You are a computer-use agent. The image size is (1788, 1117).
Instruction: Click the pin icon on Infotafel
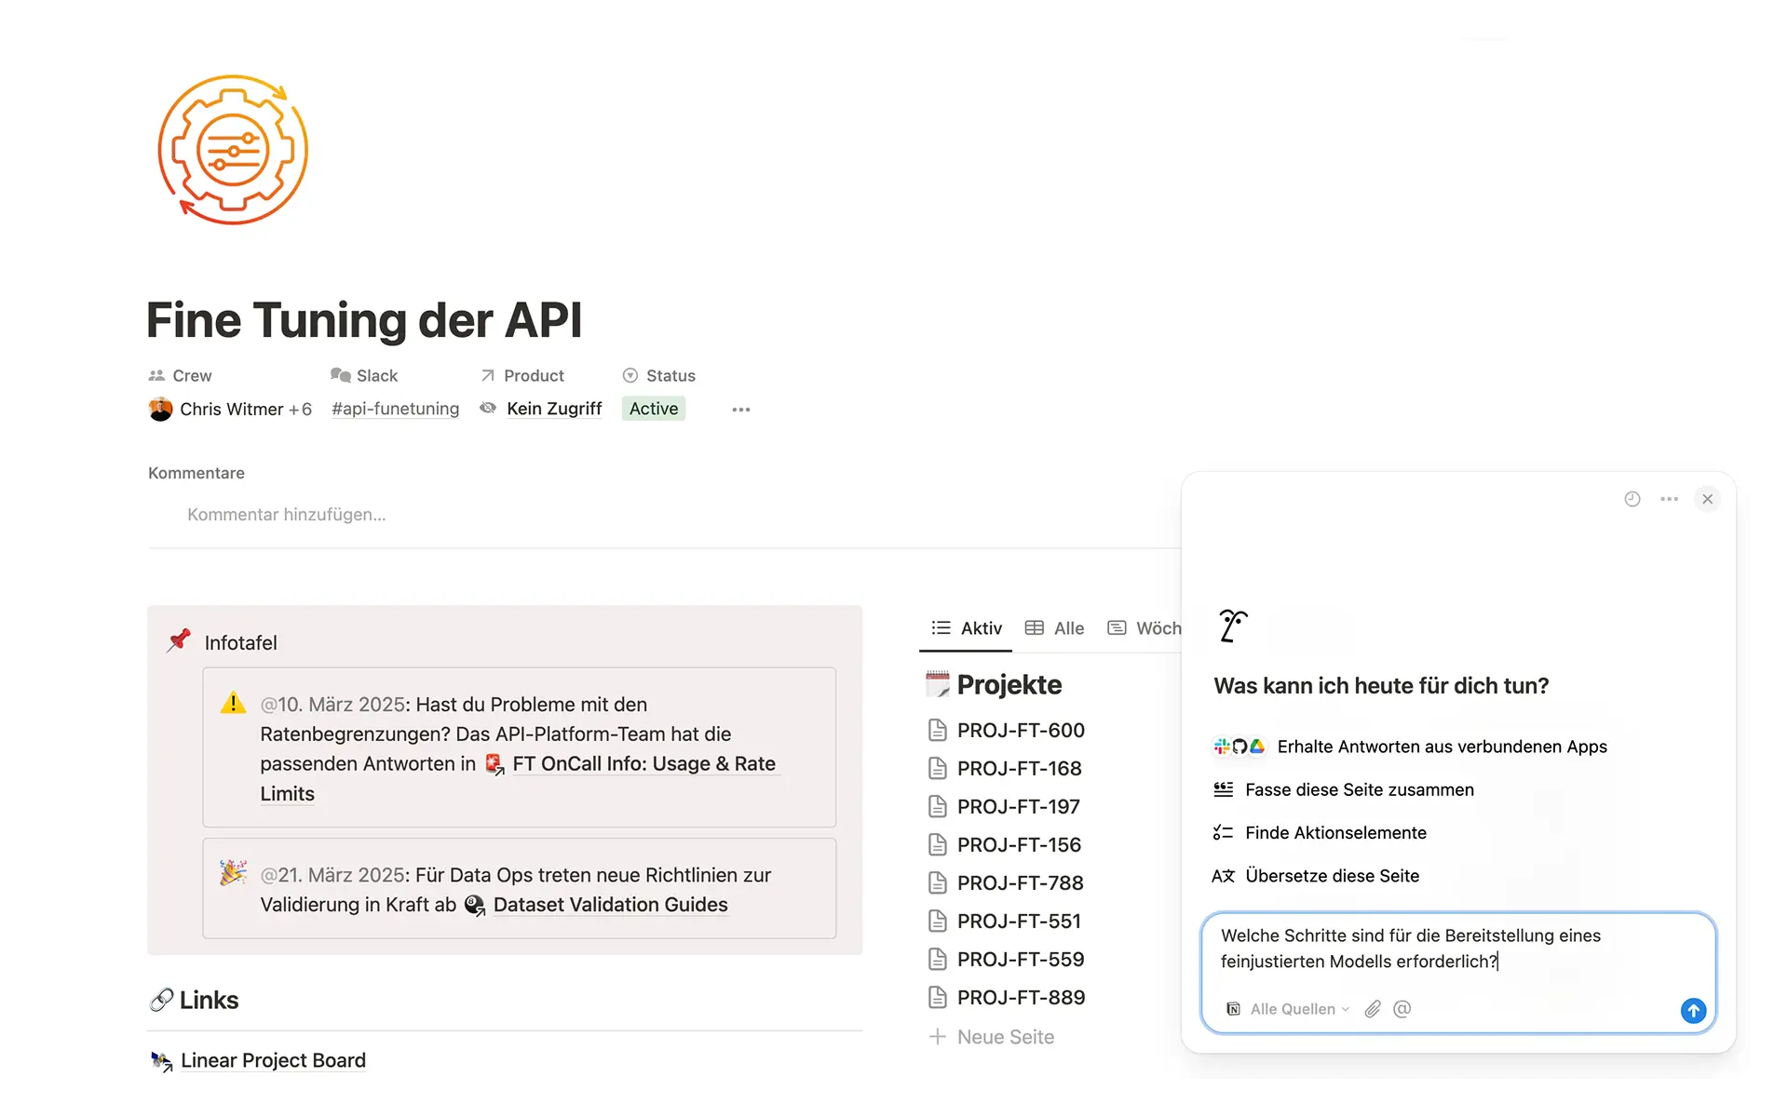178,640
